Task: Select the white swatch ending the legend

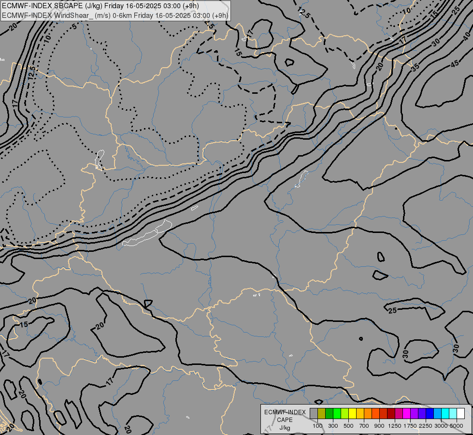Action: pos(460,413)
